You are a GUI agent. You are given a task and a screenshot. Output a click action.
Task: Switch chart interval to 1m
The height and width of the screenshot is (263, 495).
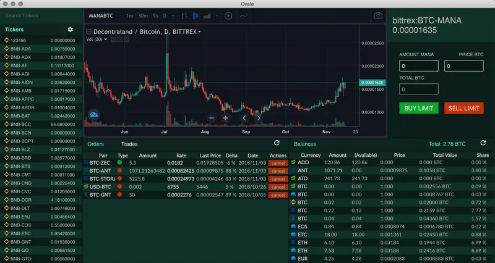[x=130, y=16]
